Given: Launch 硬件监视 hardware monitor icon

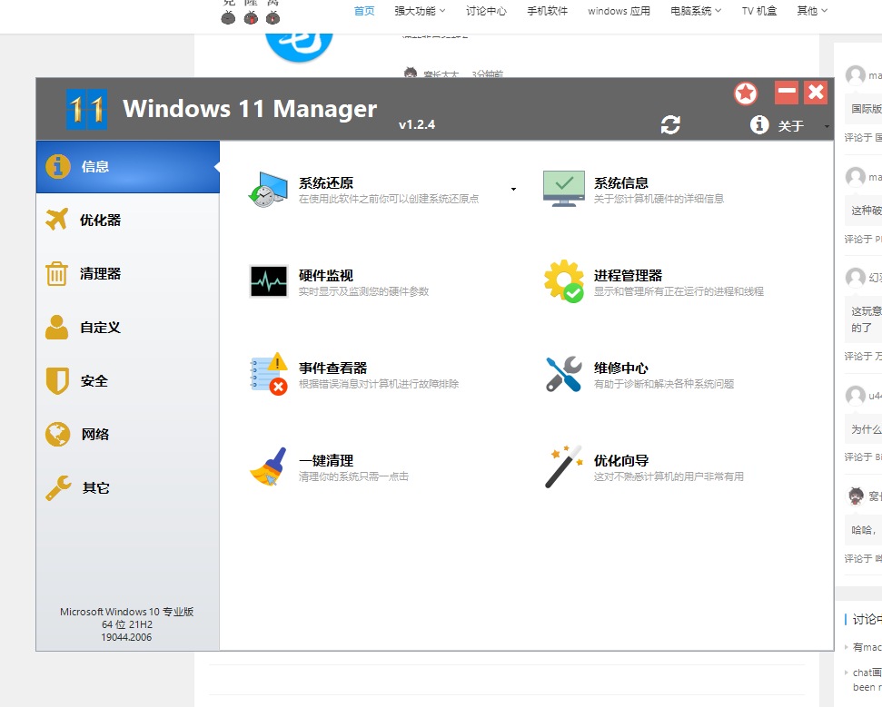Looking at the screenshot, I should coord(268,281).
